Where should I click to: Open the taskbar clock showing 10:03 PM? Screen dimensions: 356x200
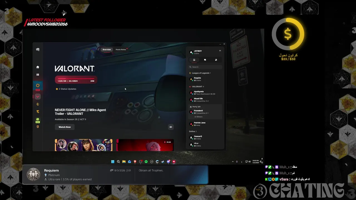pyautogui.click(x=255, y=162)
